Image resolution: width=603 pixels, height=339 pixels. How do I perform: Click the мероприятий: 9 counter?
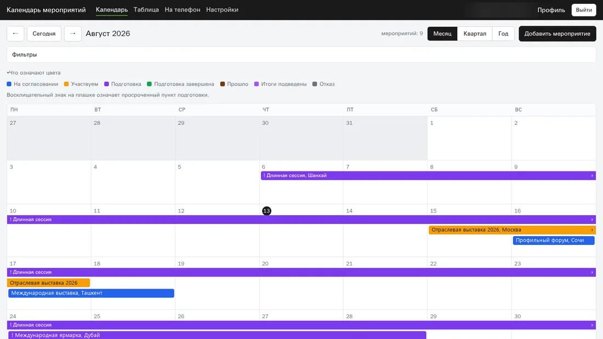(402, 33)
